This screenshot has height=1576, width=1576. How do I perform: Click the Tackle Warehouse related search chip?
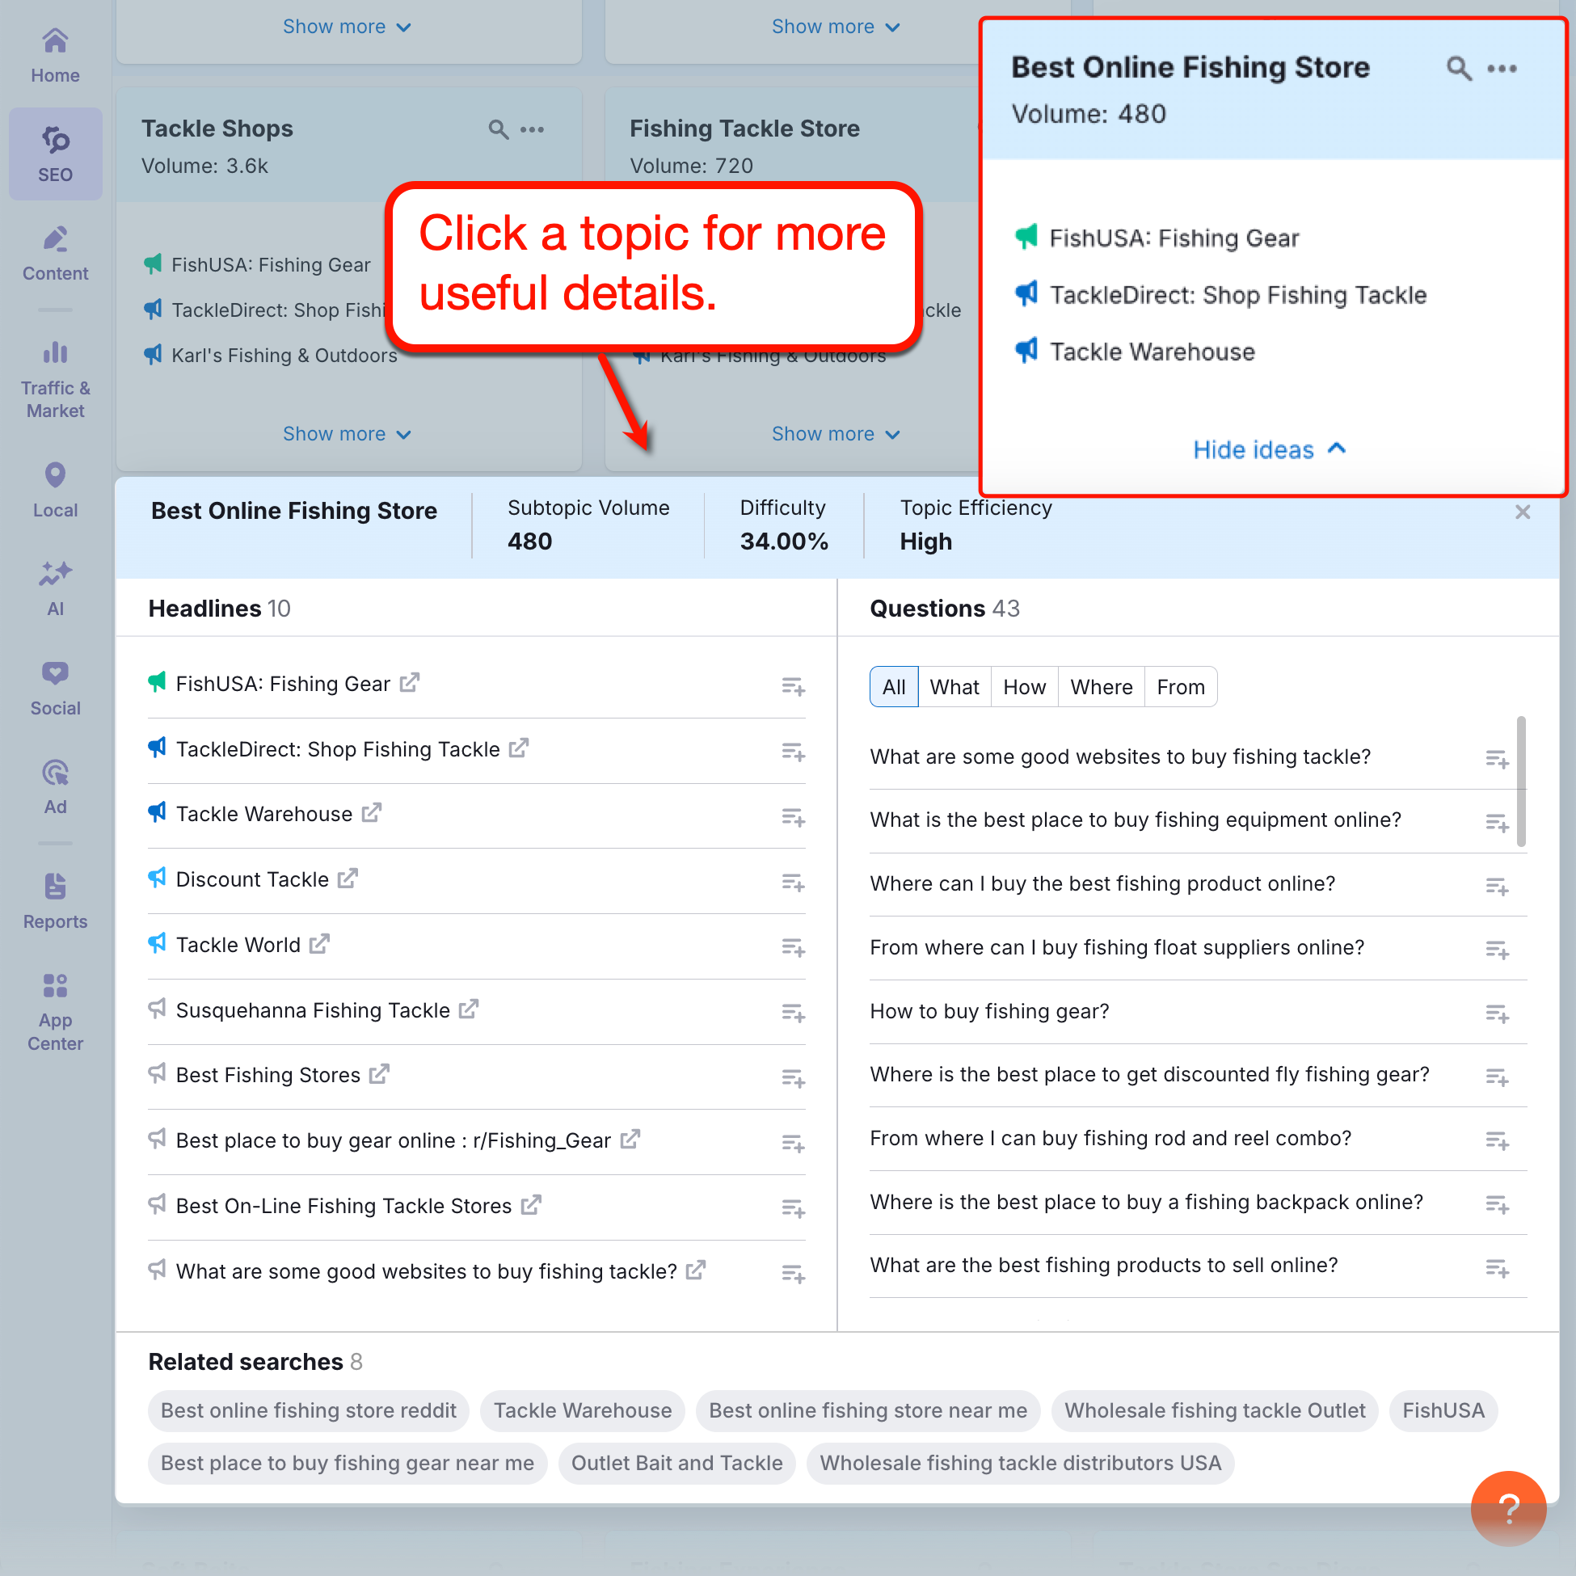pyautogui.click(x=582, y=1410)
